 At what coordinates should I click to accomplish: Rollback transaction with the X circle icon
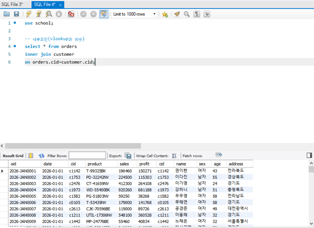point(93,14)
